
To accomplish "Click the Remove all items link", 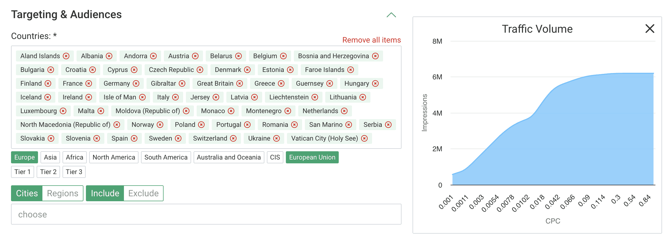I will click(371, 40).
